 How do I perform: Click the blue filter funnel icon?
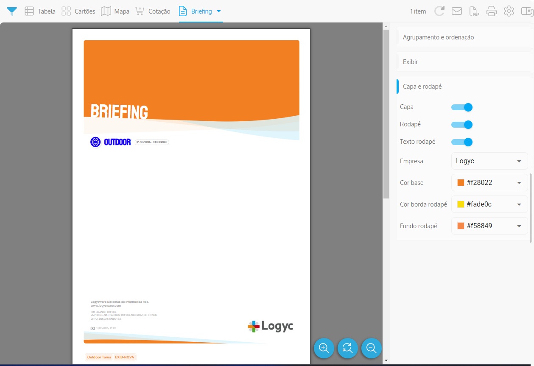pos(12,11)
